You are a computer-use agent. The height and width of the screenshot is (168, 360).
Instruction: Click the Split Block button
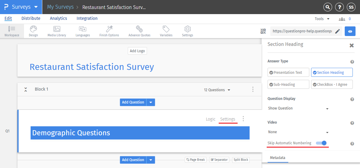241,160
